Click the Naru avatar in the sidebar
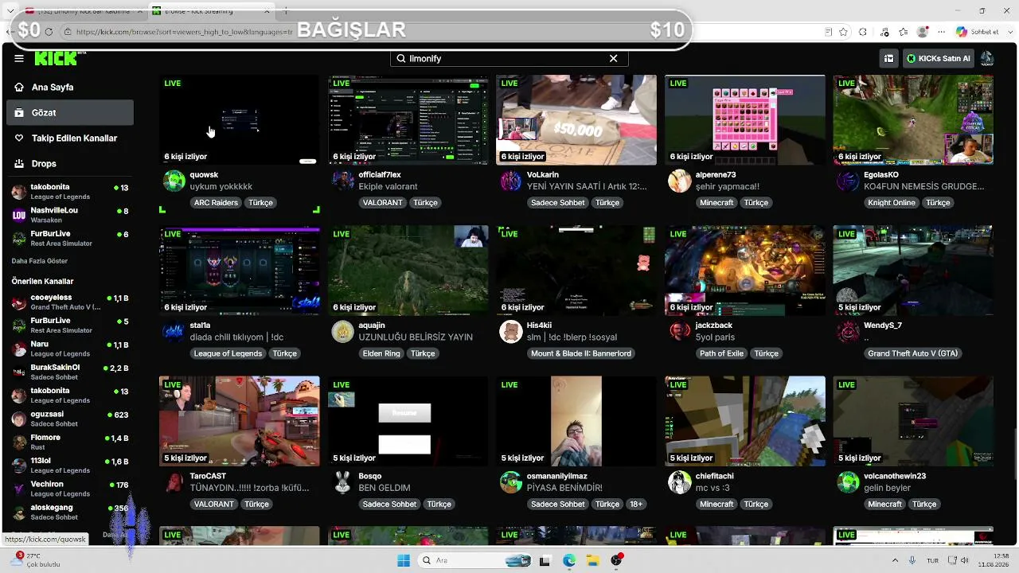The width and height of the screenshot is (1019, 573). [x=19, y=349]
